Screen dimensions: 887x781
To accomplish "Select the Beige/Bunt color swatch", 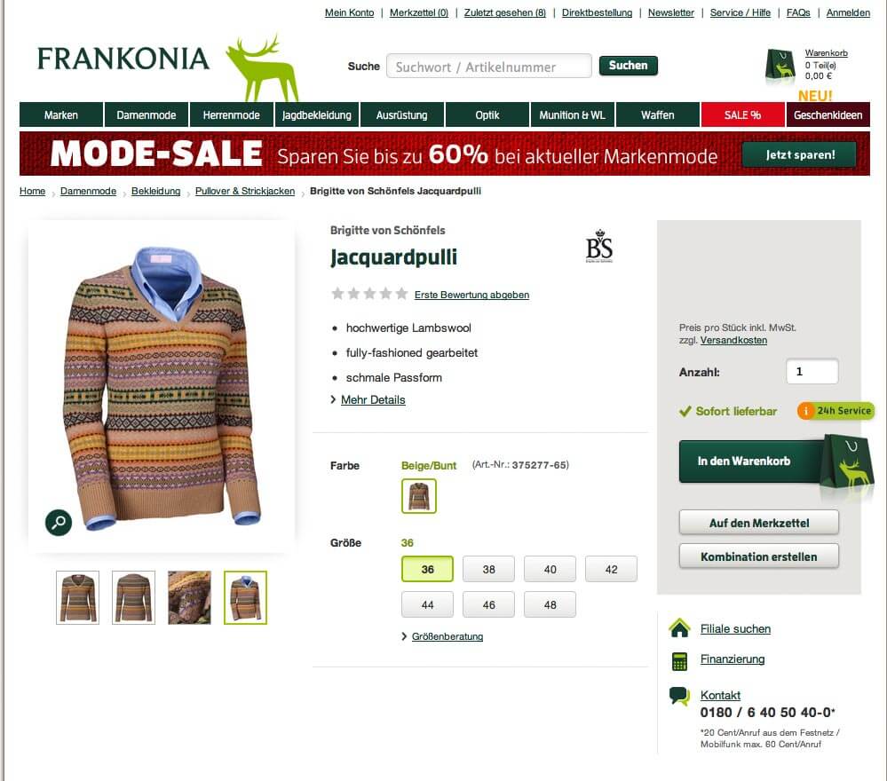I will click(418, 496).
